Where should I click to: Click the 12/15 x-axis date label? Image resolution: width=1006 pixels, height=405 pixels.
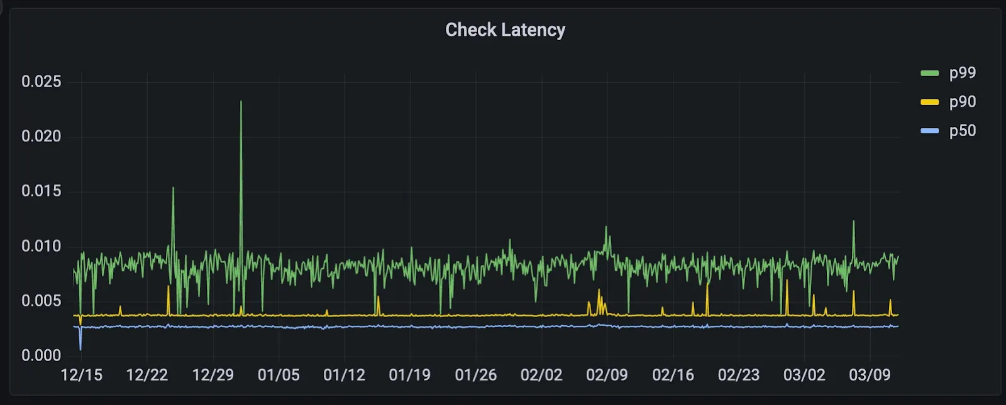[81, 375]
